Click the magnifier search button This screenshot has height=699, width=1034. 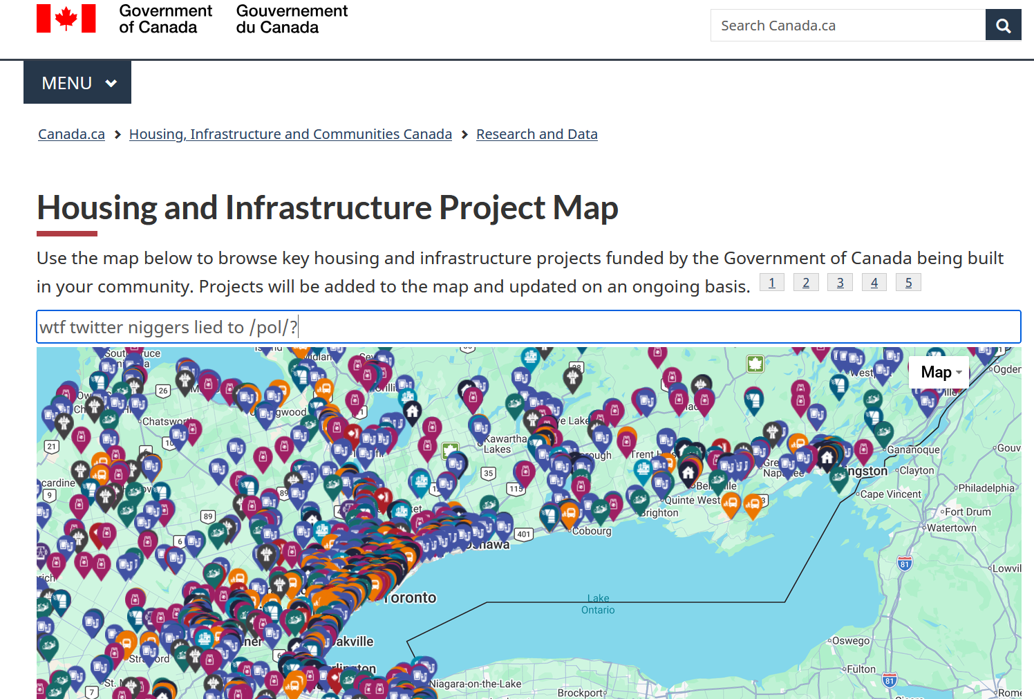pos(1003,26)
